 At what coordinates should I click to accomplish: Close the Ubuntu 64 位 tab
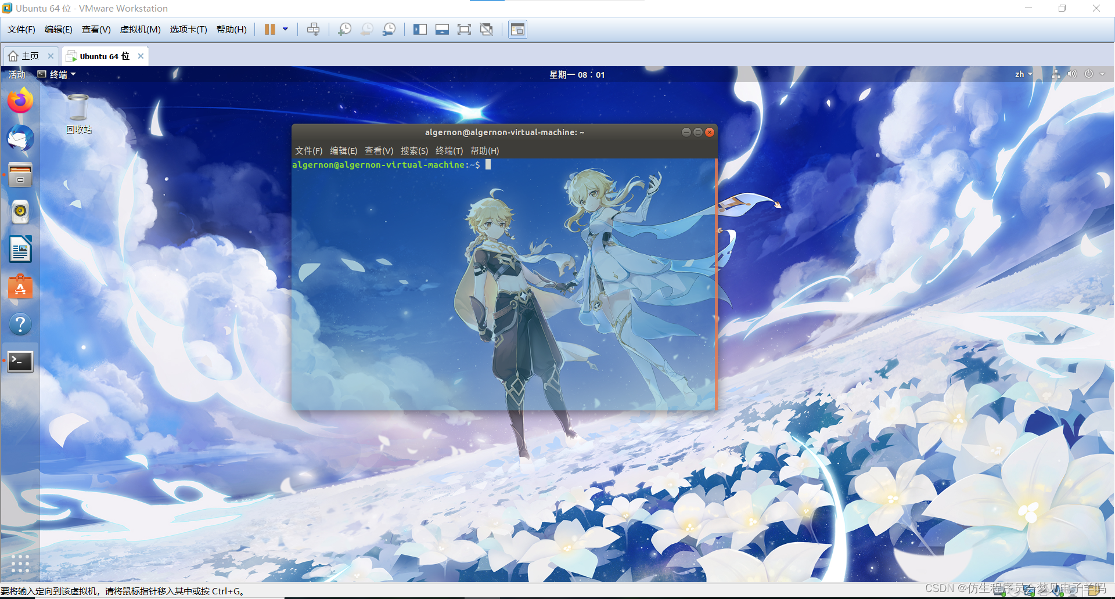(x=141, y=56)
